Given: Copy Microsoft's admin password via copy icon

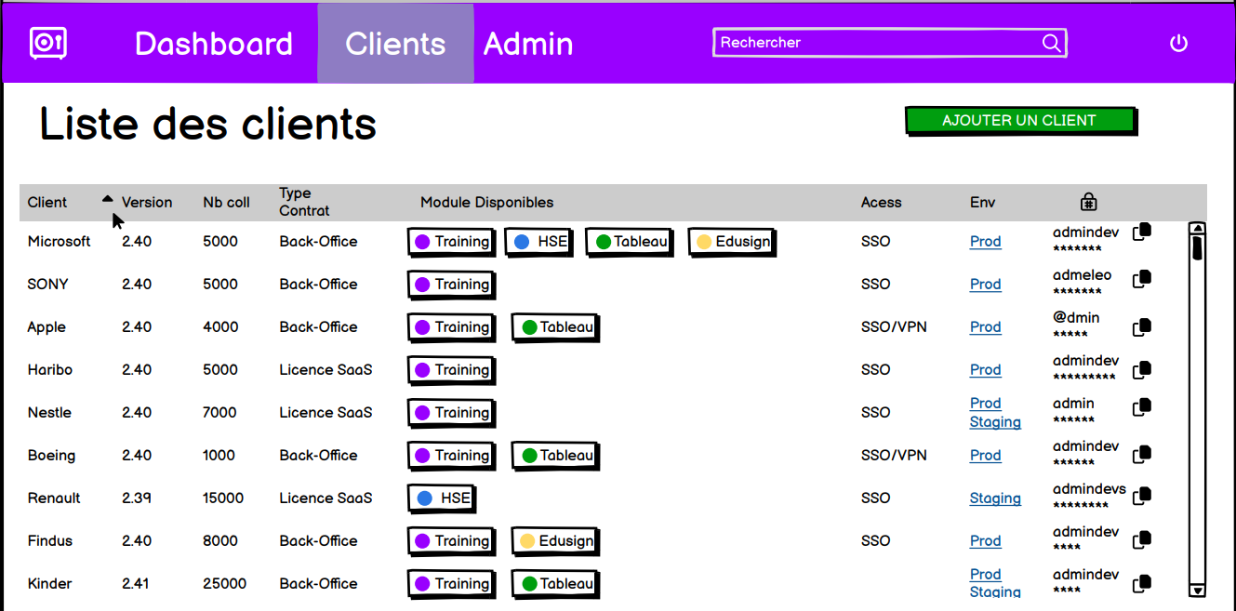Looking at the screenshot, I should 1141,231.
